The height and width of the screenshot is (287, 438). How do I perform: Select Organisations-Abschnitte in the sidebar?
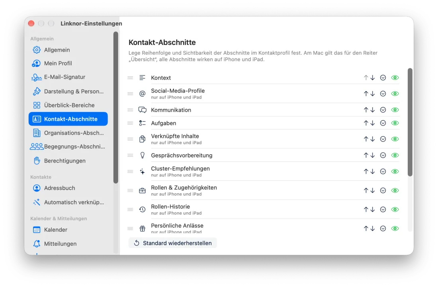coord(68,133)
